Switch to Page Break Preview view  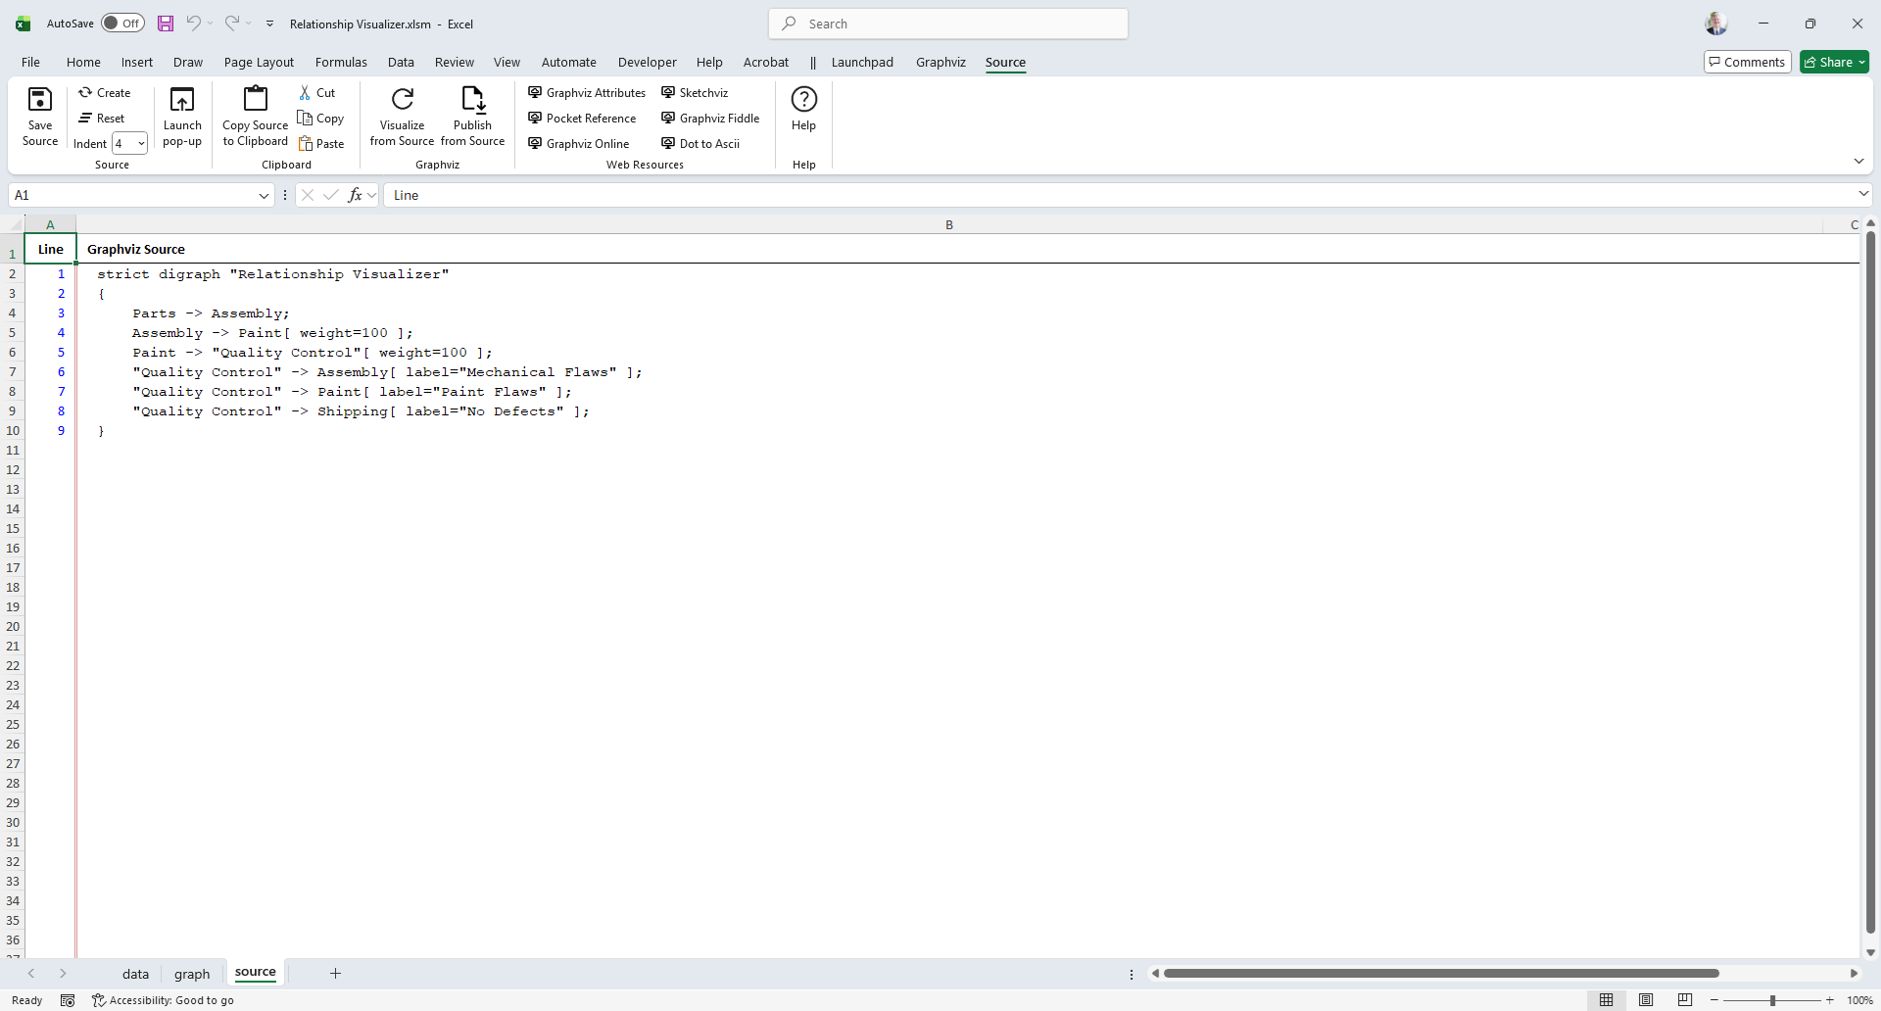pos(1685,1000)
